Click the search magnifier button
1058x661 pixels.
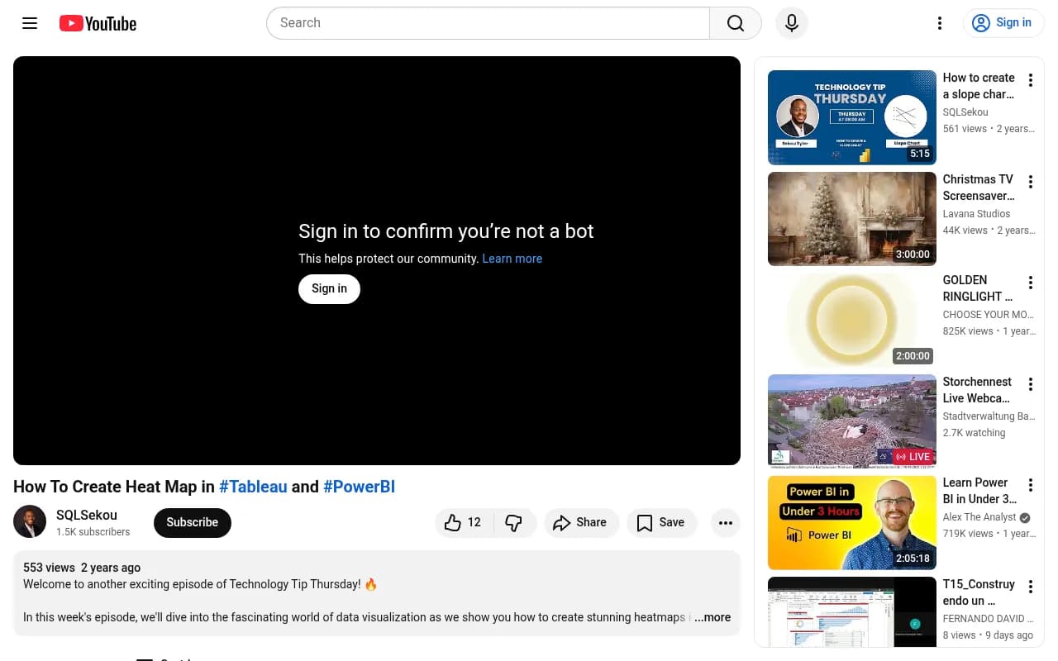[x=735, y=23]
